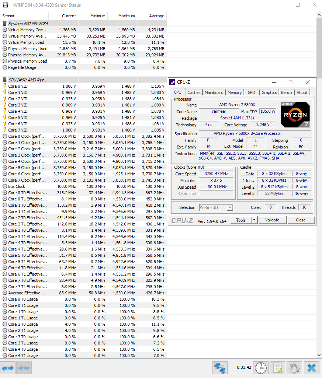Minimize the CPU-Z window
This screenshot has width=322, height=378.
pos(274,82)
